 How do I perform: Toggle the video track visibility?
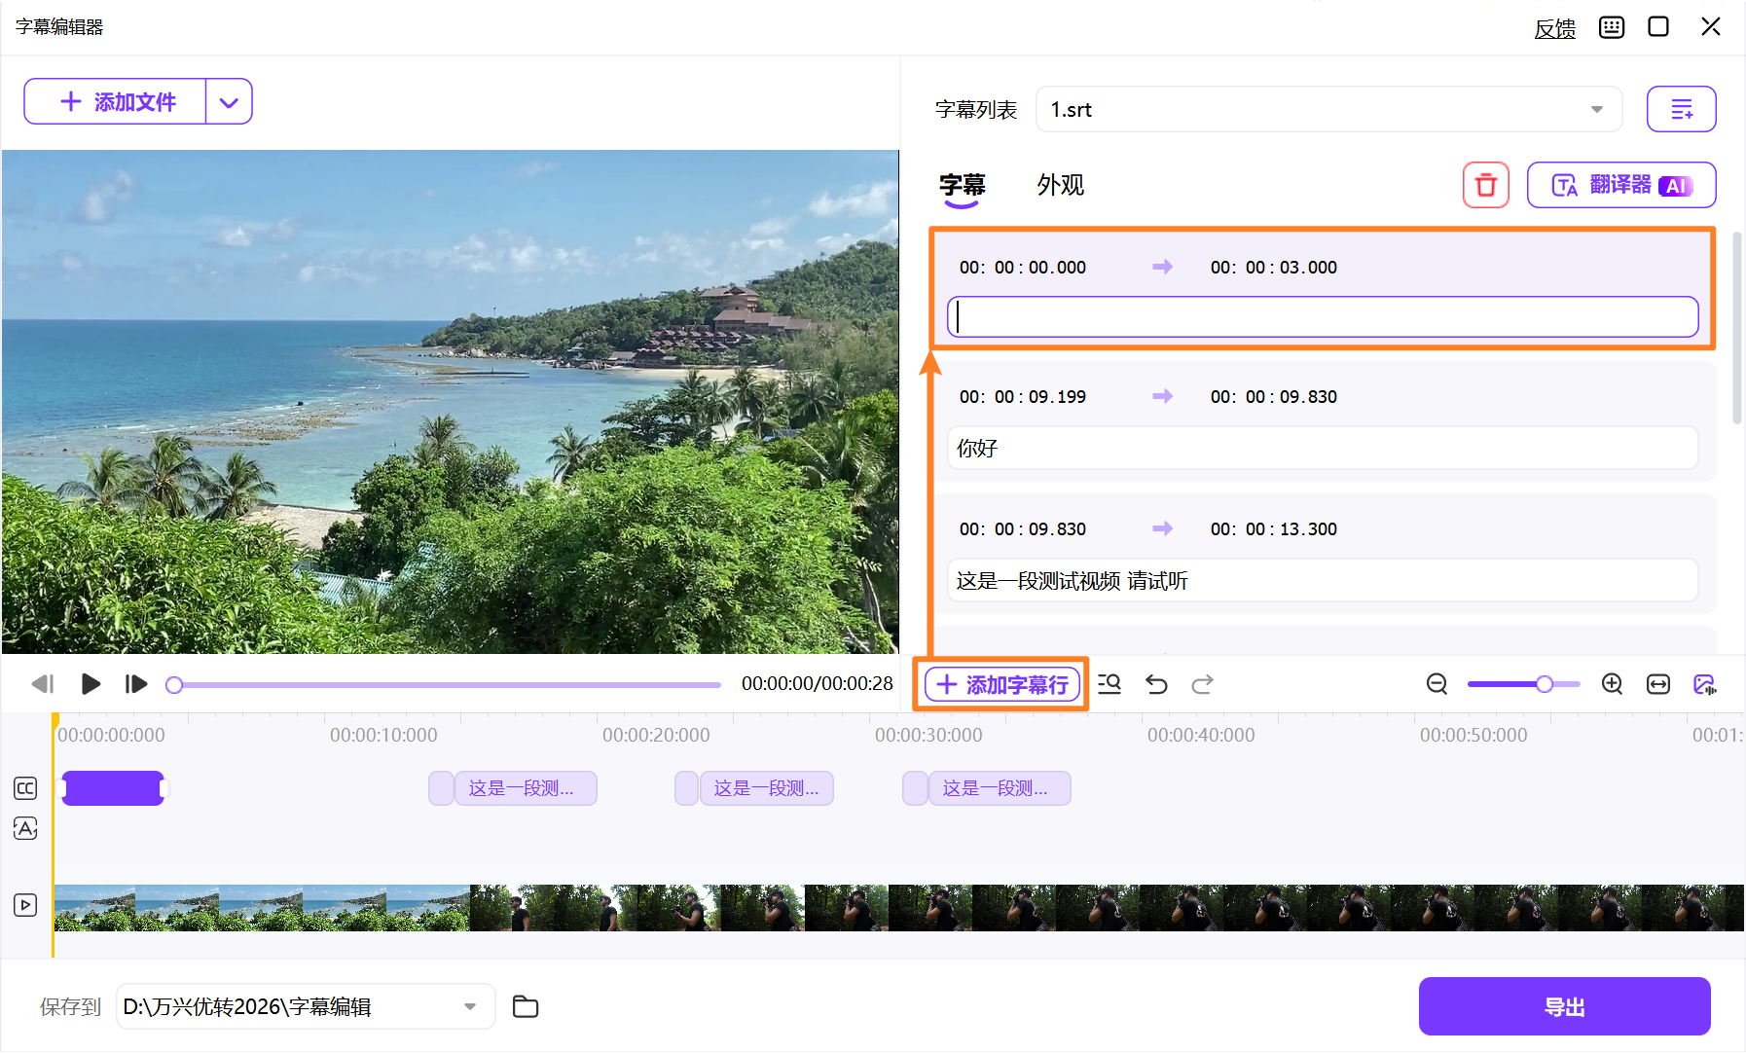[25, 905]
